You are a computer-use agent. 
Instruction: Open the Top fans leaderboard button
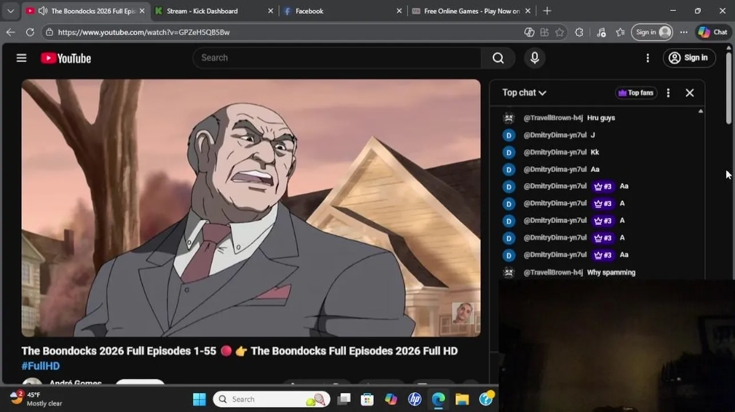point(636,93)
